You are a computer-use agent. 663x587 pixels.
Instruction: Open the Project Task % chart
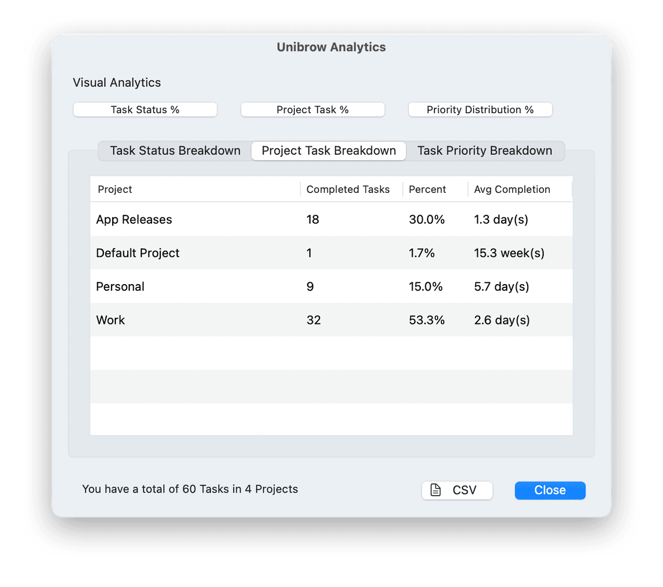tap(313, 109)
